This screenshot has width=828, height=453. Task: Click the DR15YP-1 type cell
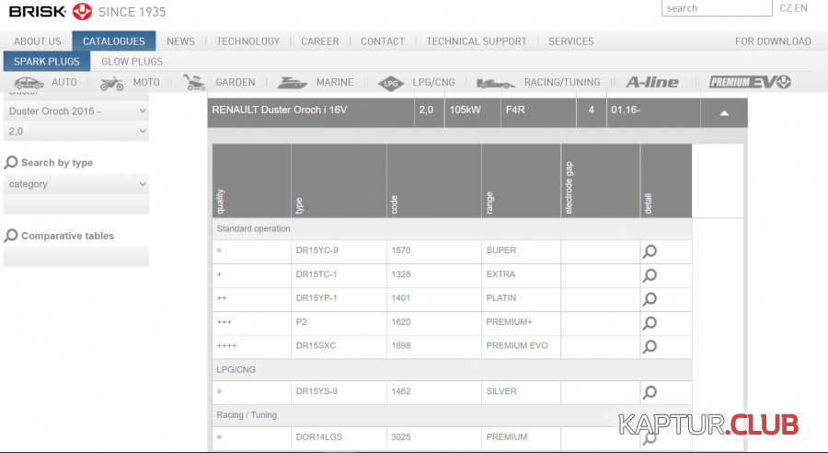click(x=339, y=299)
